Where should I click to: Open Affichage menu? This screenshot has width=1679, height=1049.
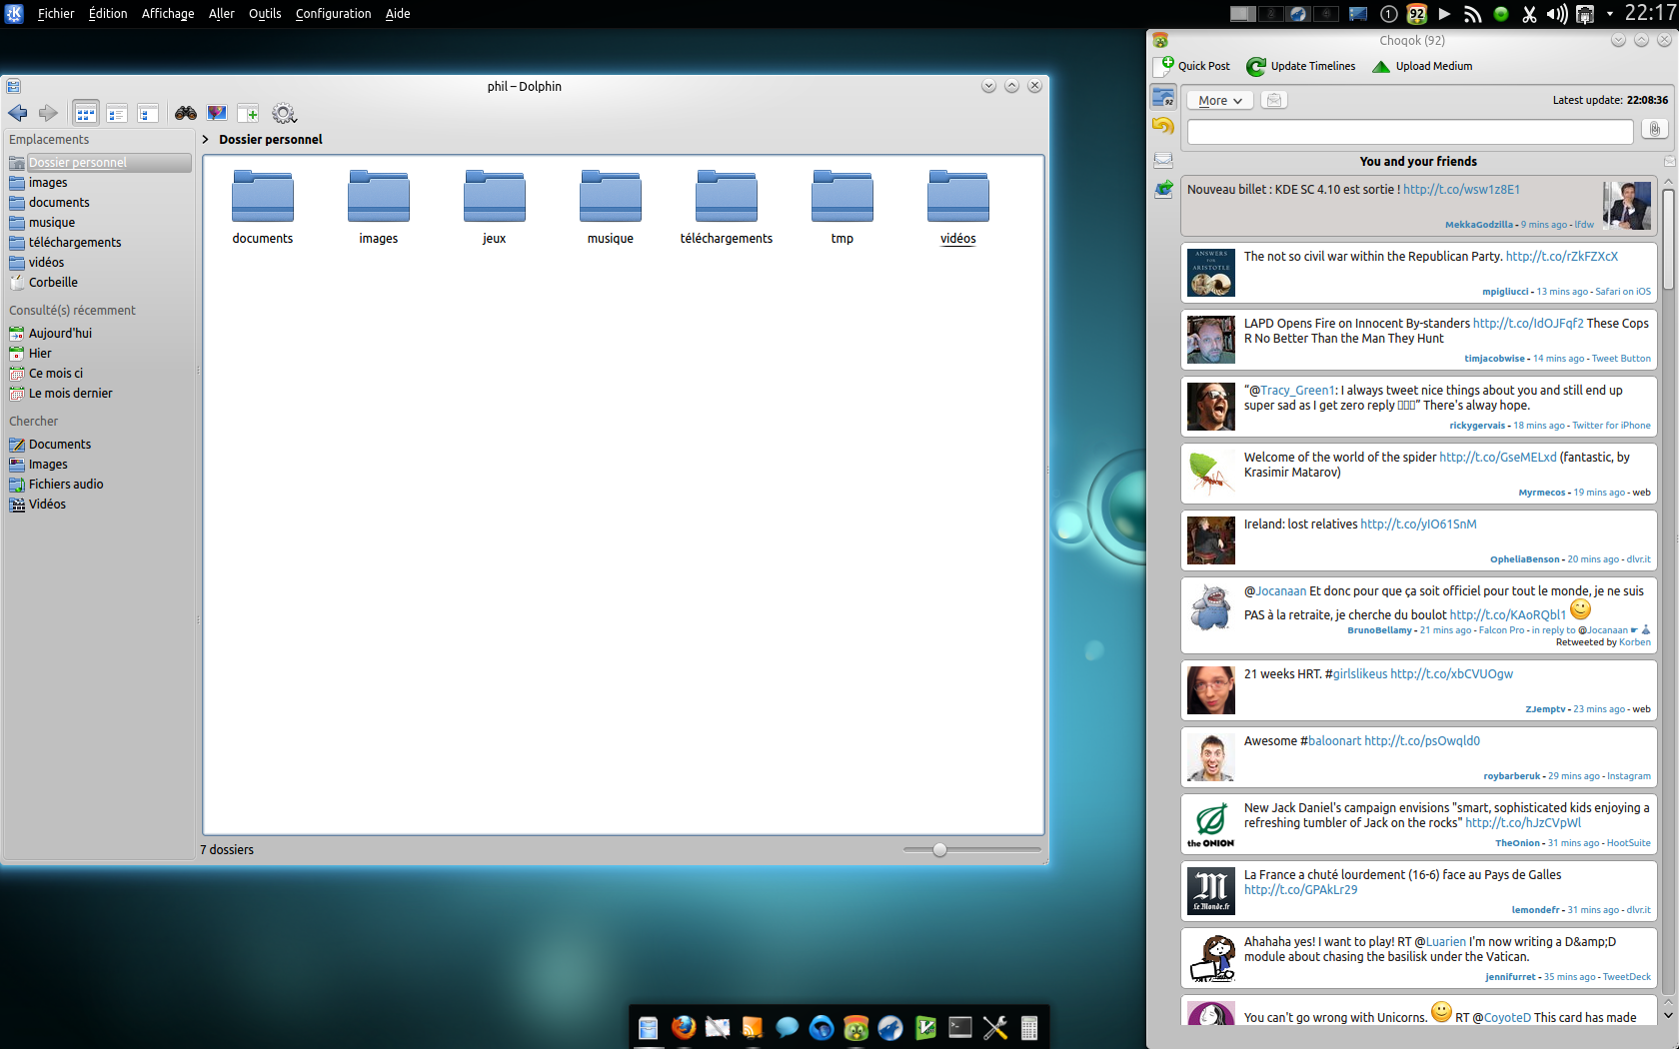pos(168,13)
